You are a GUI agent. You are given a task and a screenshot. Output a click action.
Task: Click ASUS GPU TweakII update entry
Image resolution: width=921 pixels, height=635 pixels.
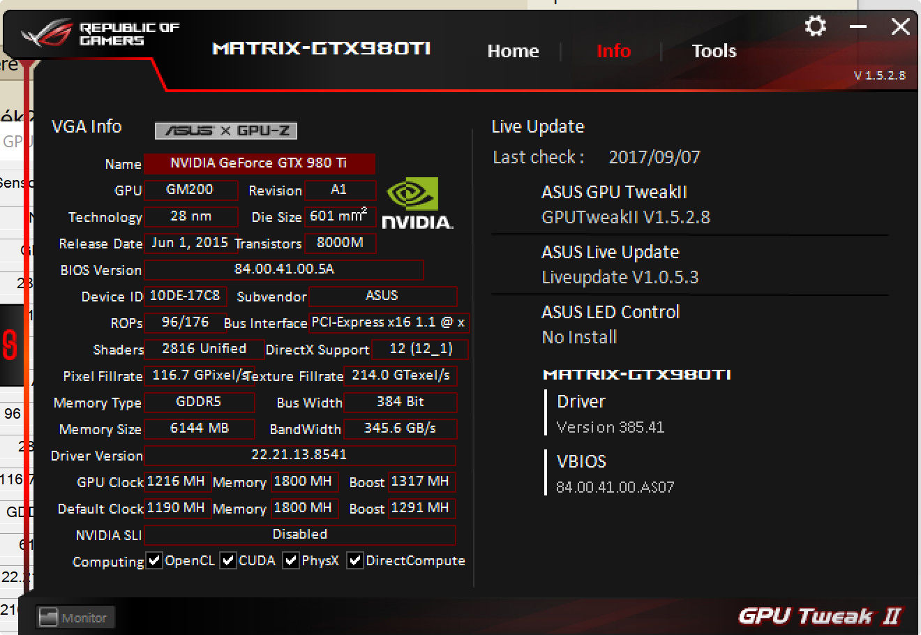pos(626,204)
